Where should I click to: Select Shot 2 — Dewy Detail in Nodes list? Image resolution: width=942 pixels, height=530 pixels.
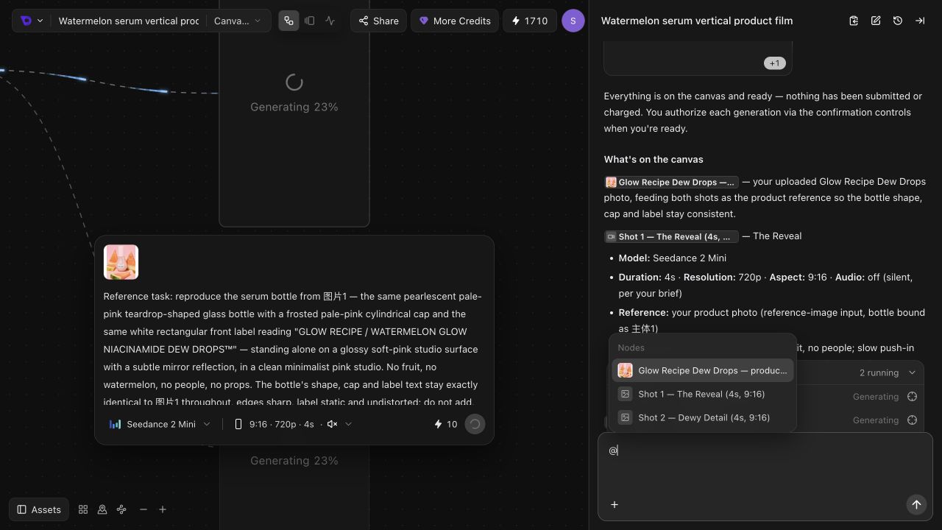point(703,417)
